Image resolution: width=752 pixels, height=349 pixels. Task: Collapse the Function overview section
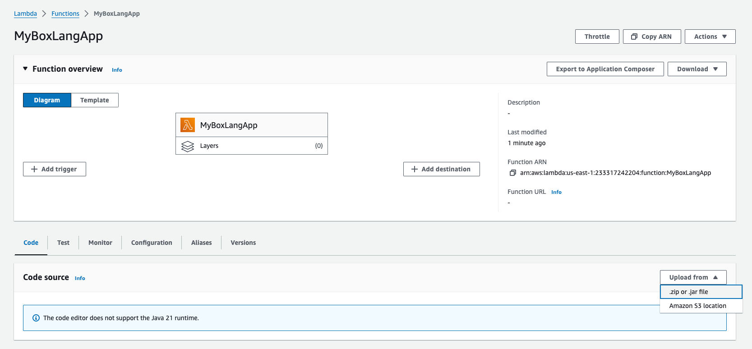pyautogui.click(x=25, y=69)
